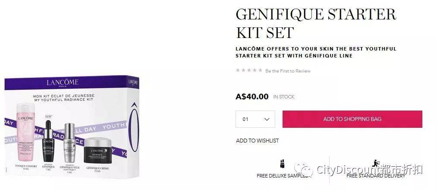Click the Genifique Starter Kit Set title

(316, 23)
